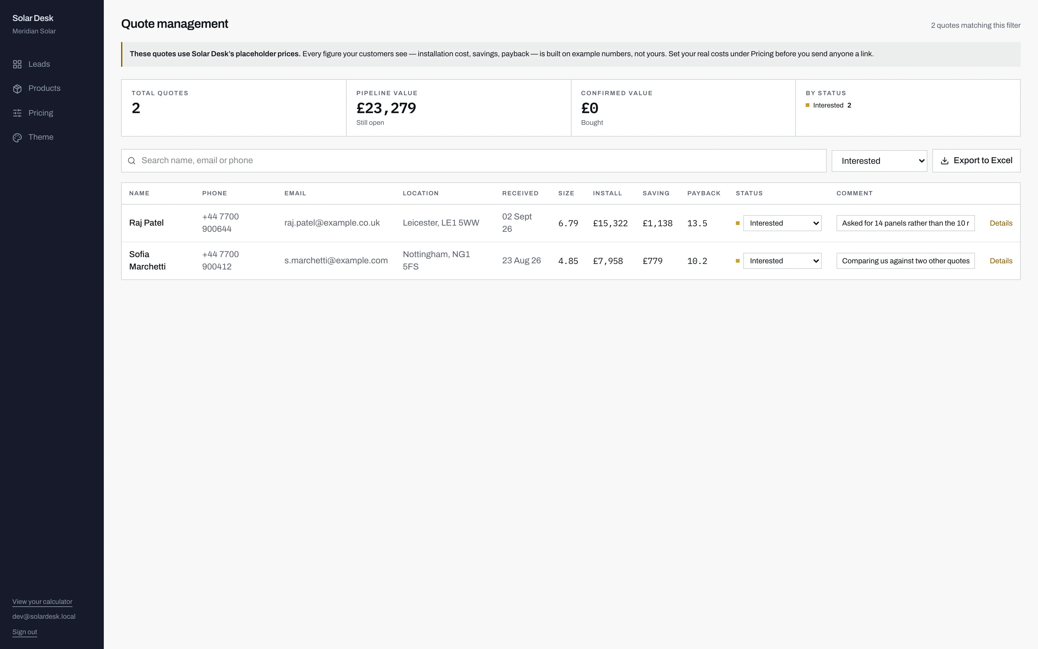
Task: Click the yellow status dot for Raj Patel
Action: point(738,223)
